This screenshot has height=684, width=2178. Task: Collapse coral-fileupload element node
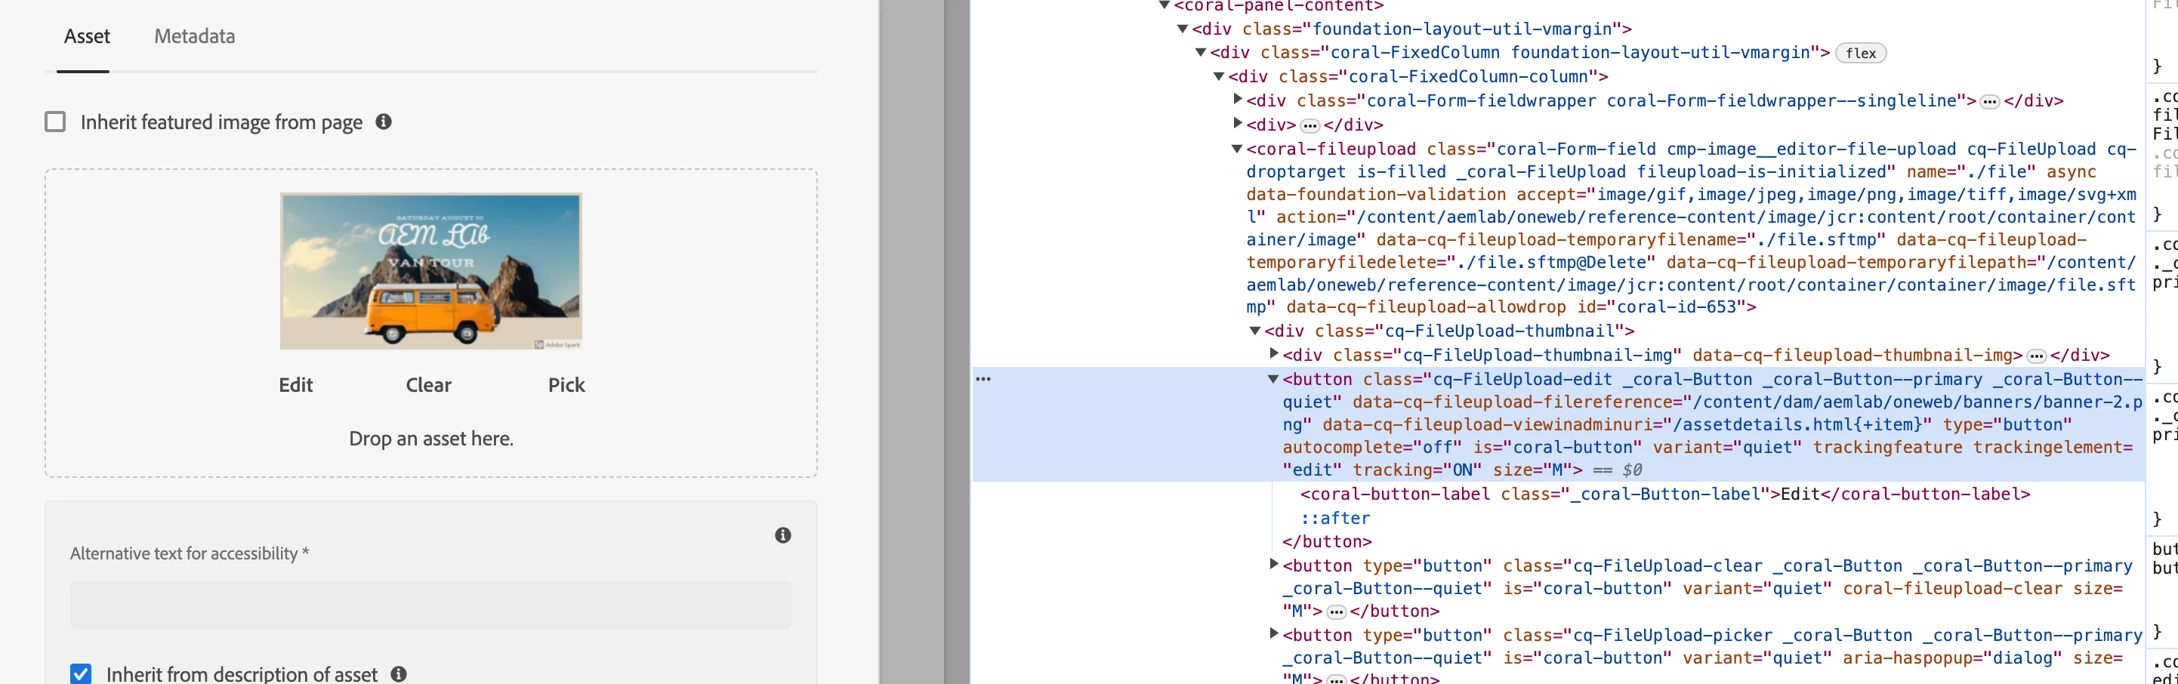tap(1237, 149)
